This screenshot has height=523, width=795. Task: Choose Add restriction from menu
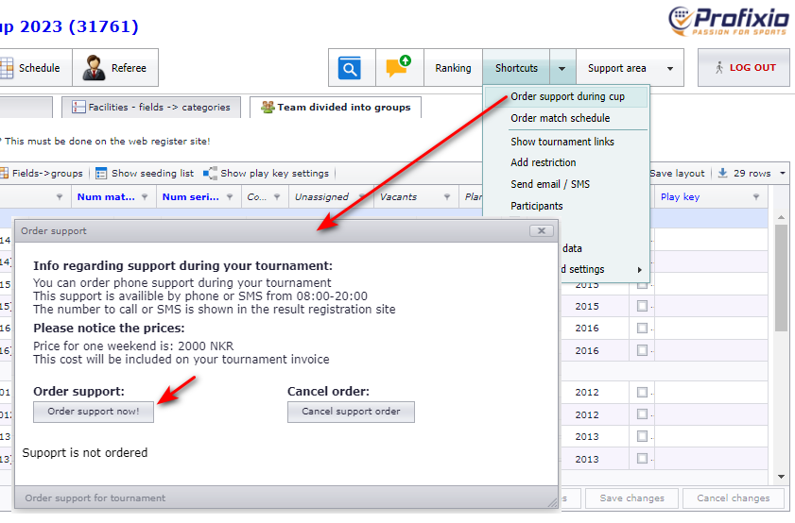[543, 162]
